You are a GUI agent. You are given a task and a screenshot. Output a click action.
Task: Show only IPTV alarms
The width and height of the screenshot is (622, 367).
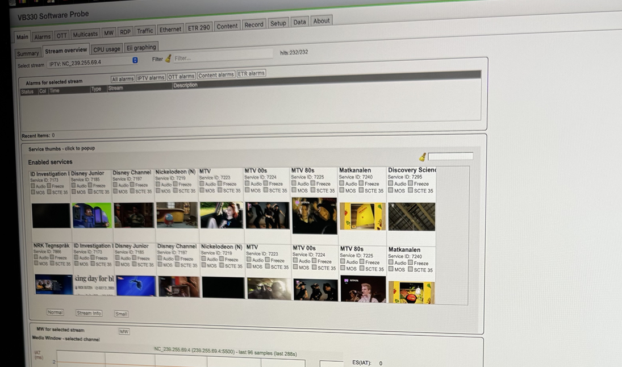pyautogui.click(x=151, y=78)
